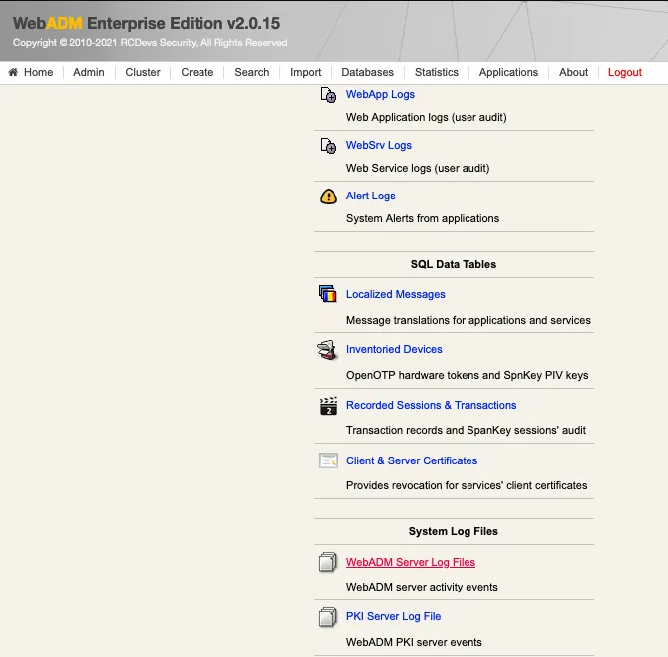Open the Localized Messages link
668x657 pixels.
click(x=395, y=294)
